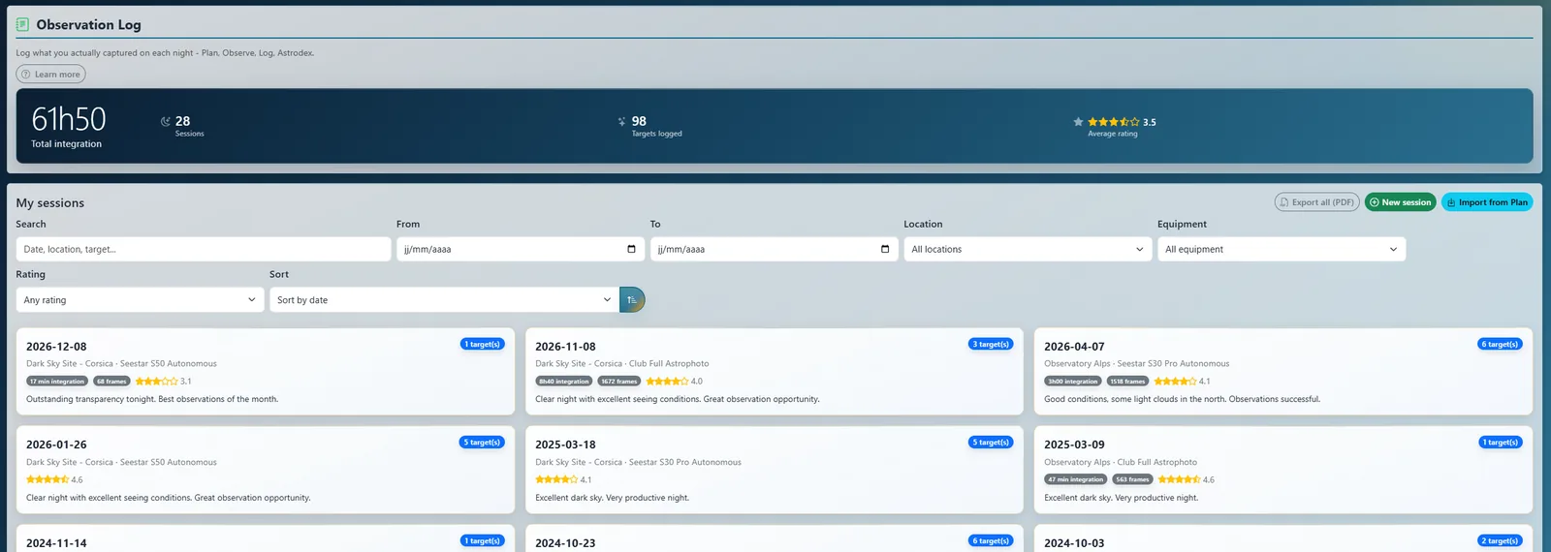Click Export all (PDF) button
Screen dimensions: 1551x552
(x=1316, y=202)
